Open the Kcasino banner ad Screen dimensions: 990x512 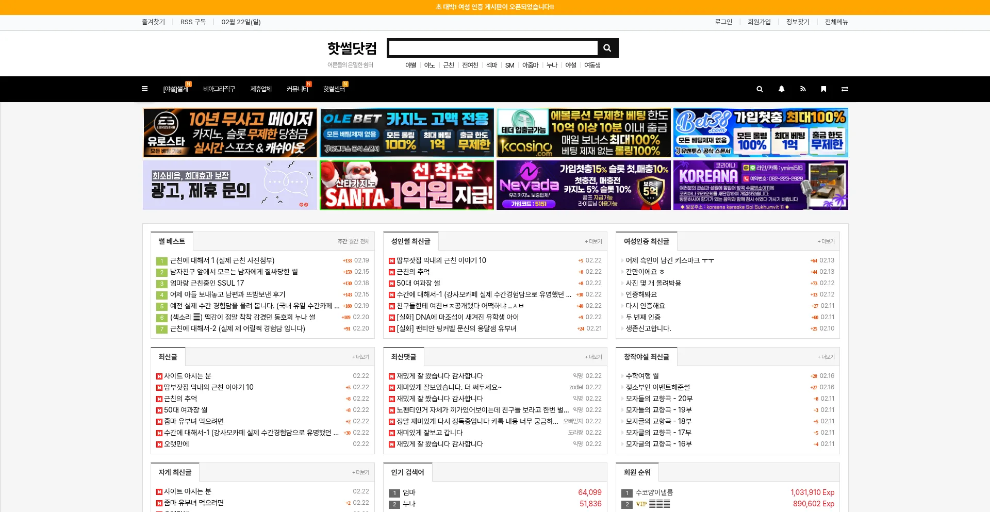584,133
